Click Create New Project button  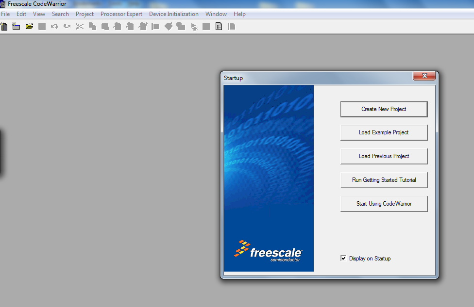pos(384,109)
